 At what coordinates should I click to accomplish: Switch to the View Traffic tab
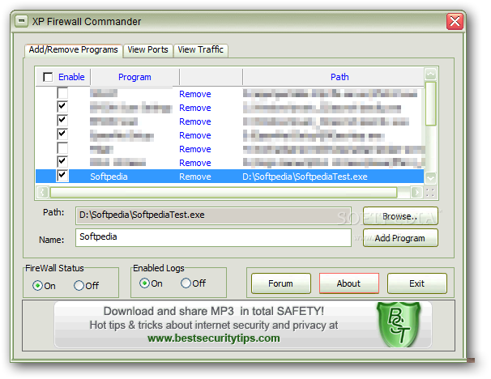(200, 50)
